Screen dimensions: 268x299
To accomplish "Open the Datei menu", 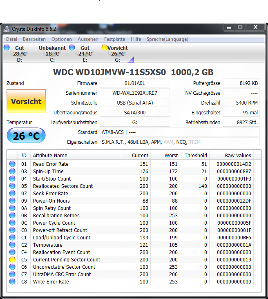I will (11, 39).
